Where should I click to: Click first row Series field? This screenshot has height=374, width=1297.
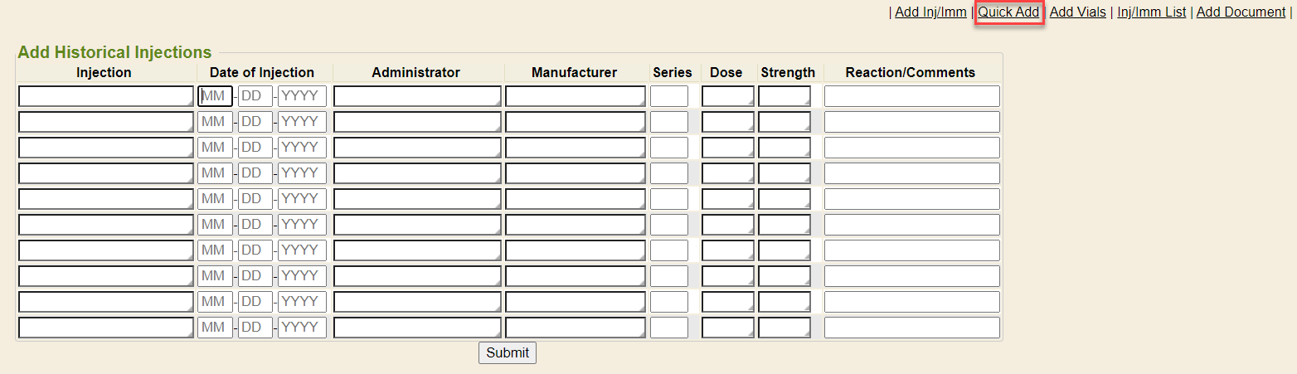click(x=668, y=97)
